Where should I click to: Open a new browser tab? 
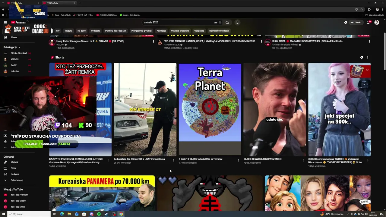(80, 3)
